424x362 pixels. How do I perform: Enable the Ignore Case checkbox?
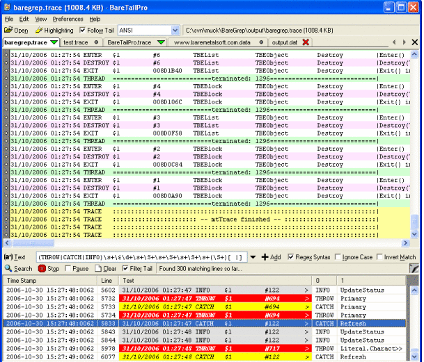338,256
